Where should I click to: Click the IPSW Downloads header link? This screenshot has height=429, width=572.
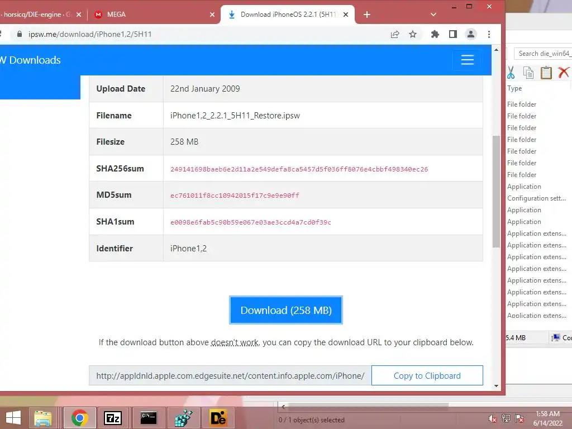pyautogui.click(x=30, y=60)
